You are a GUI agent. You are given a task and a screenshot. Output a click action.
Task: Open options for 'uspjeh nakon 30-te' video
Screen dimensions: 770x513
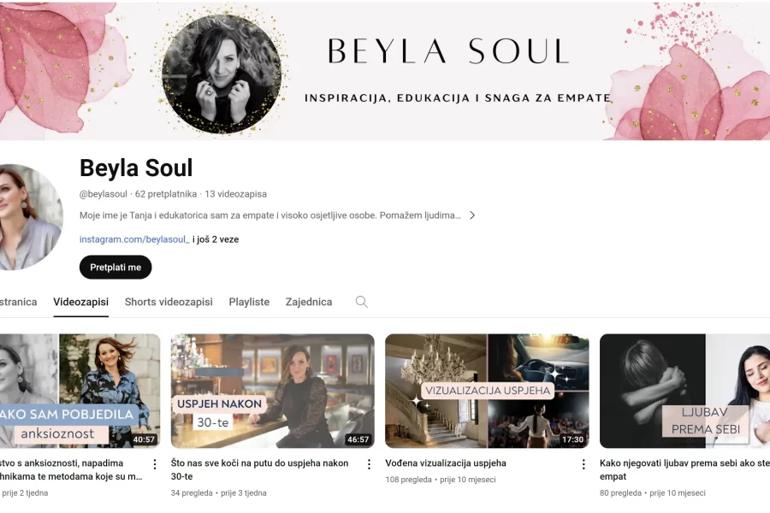tap(369, 464)
